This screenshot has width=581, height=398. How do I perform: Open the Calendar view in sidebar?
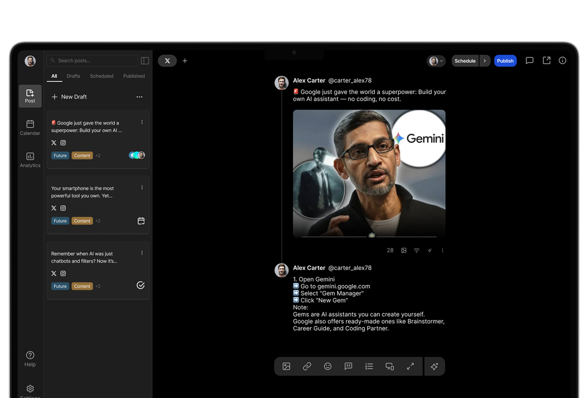point(30,127)
